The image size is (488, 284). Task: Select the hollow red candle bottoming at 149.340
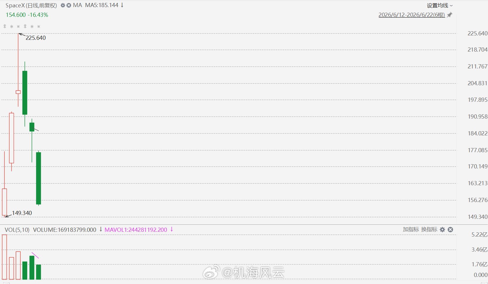[4, 202]
